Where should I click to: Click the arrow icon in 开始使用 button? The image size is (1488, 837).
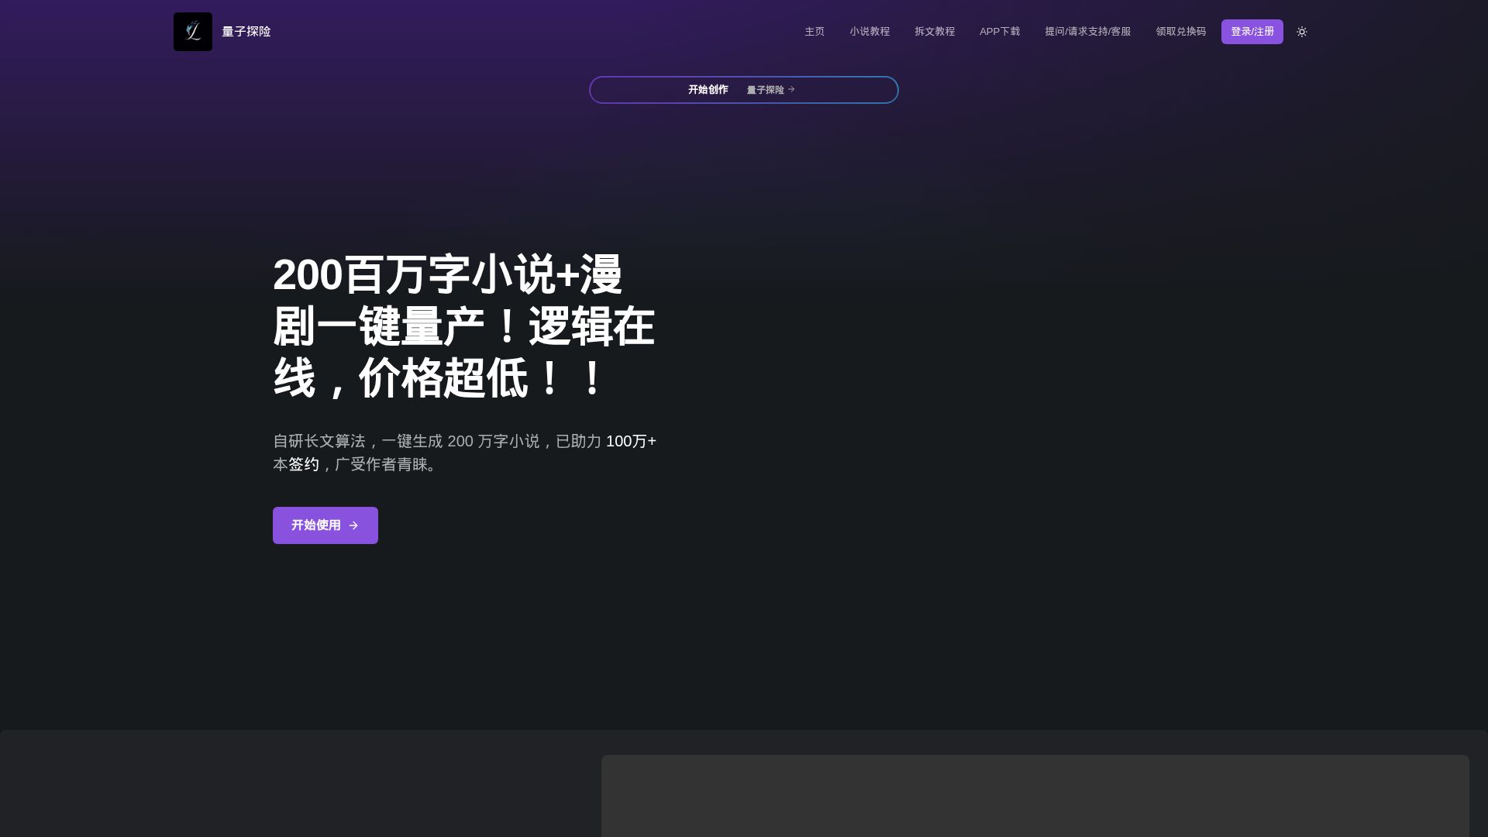click(353, 525)
